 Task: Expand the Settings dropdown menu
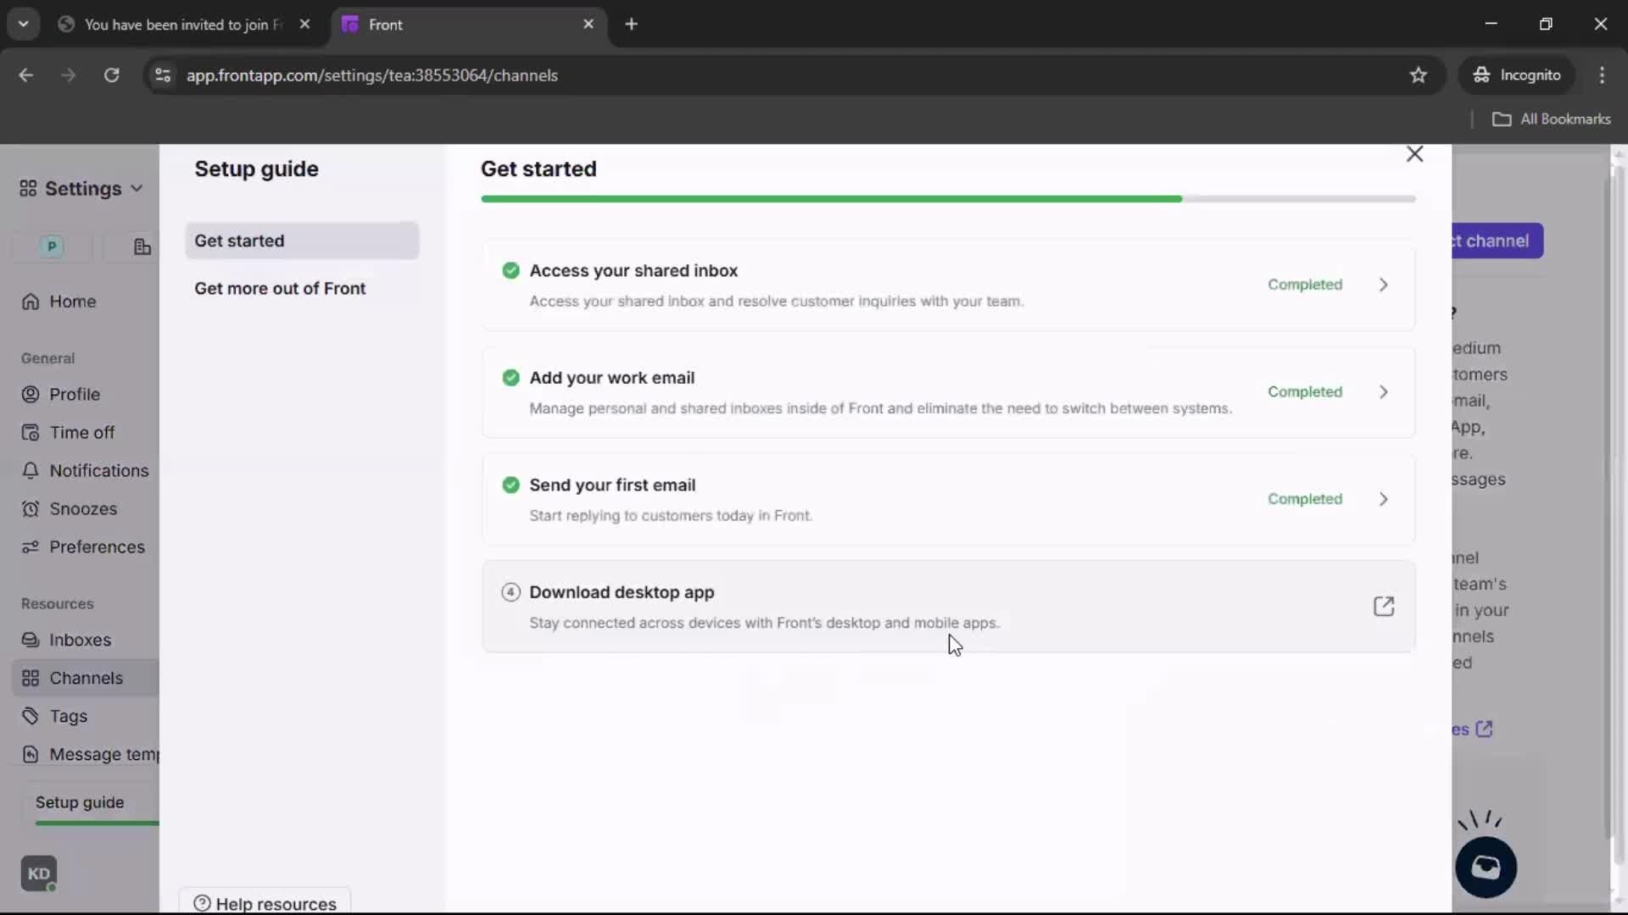[82, 188]
